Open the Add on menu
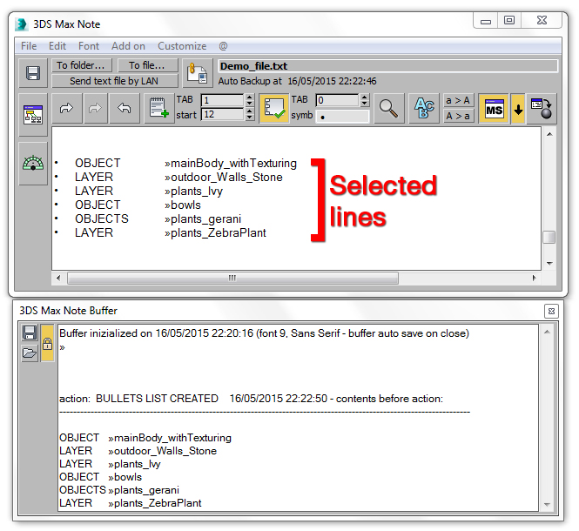579x531 pixels. [129, 46]
